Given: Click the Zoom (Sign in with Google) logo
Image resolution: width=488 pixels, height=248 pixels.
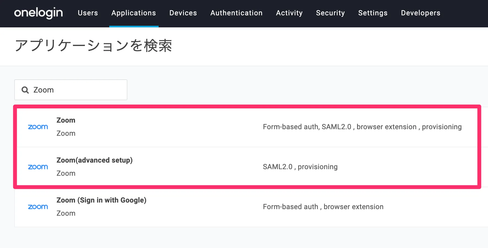Looking at the screenshot, I should [38, 207].
